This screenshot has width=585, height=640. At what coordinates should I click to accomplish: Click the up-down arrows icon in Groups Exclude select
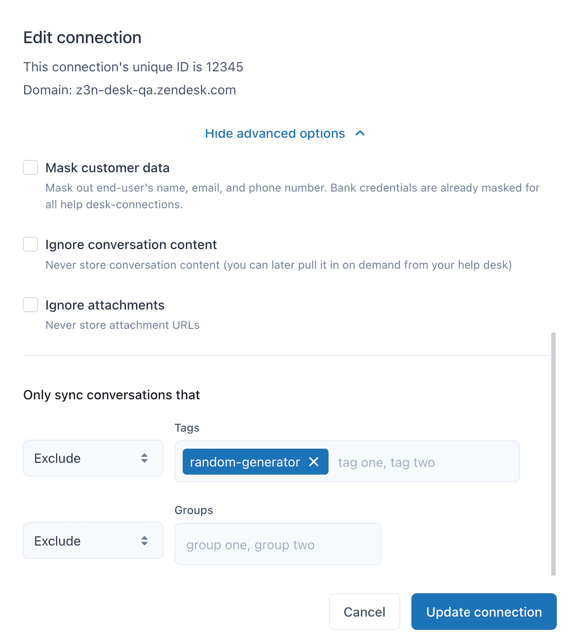(144, 541)
